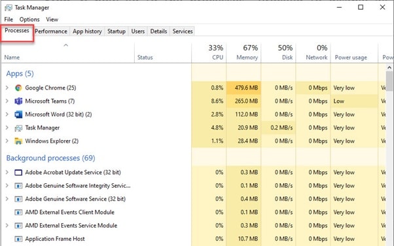Select the Microsoft Teams (7) row name
This screenshot has height=246, width=394.
coord(50,101)
